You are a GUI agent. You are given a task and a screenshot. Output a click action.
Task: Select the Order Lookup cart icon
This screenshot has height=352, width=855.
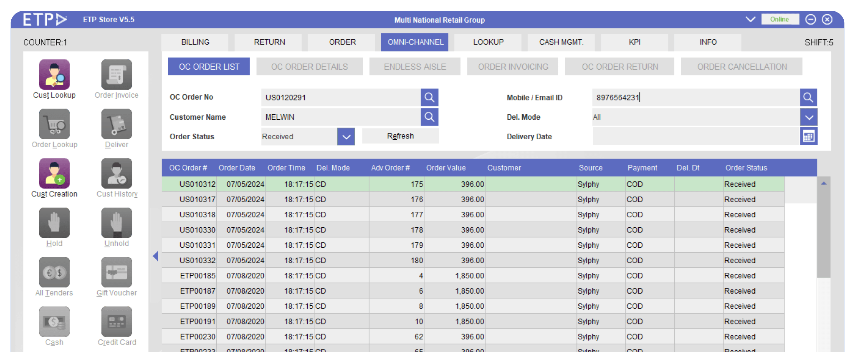[x=54, y=124]
